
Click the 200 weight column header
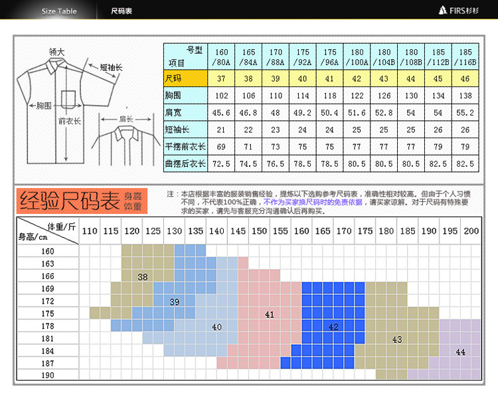coord(470,231)
